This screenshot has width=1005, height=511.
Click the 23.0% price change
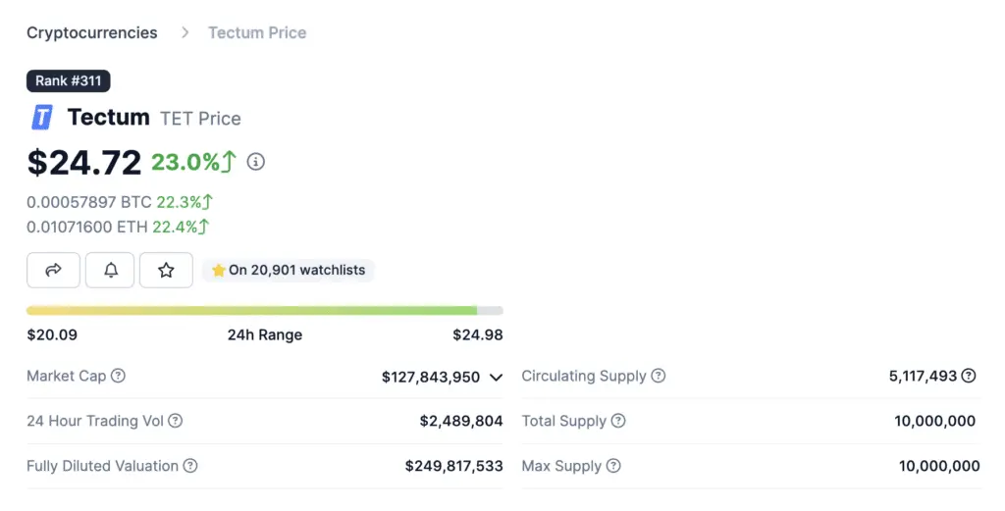[x=193, y=162]
